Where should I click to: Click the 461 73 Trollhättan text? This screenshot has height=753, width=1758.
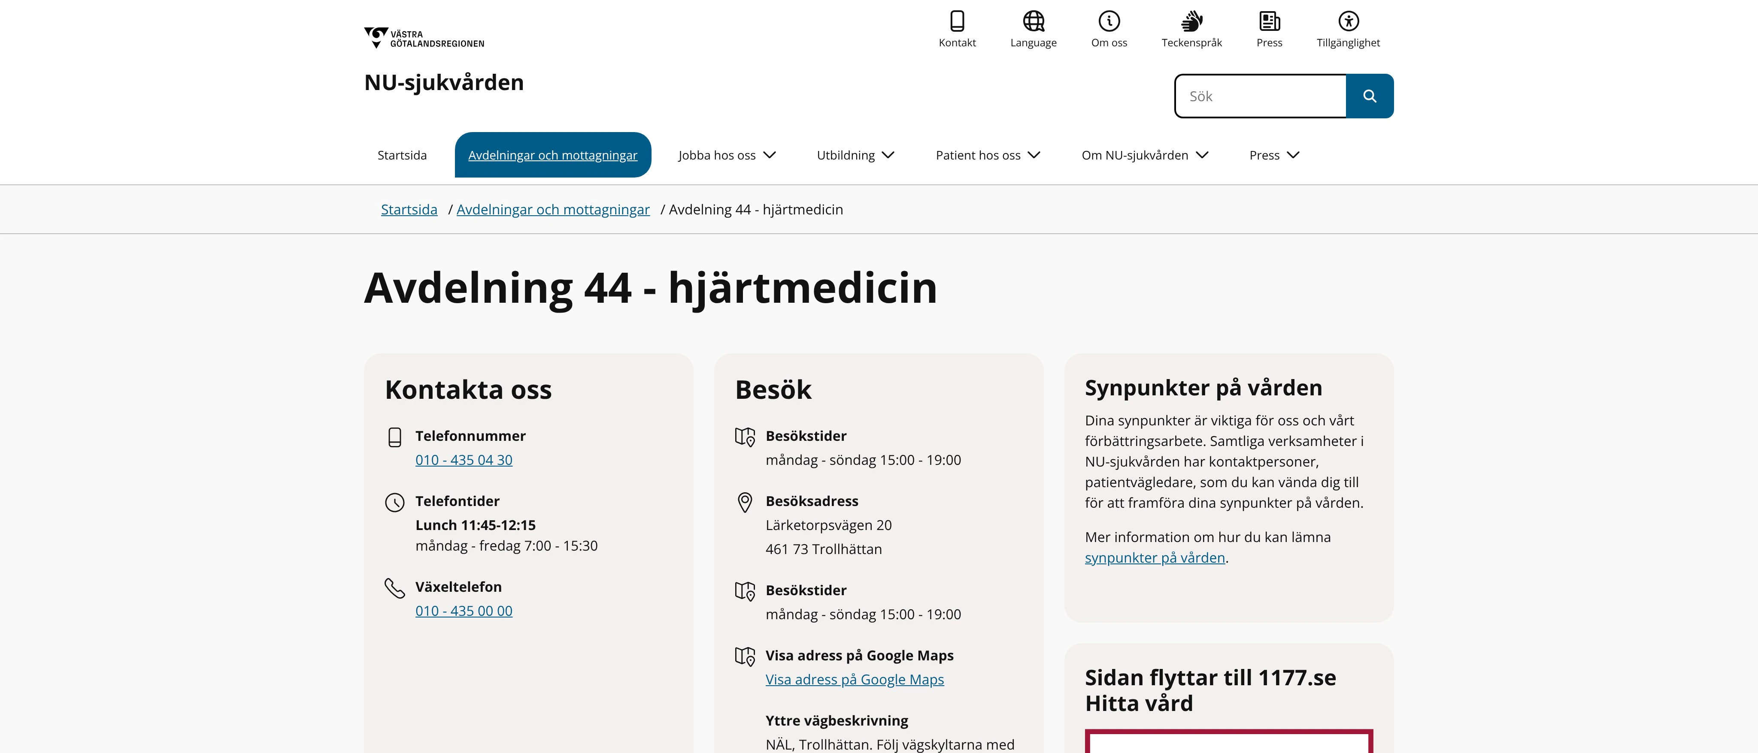point(824,550)
